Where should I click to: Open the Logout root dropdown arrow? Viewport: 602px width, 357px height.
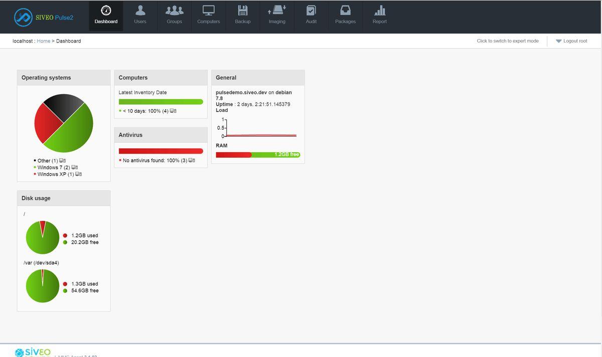pyautogui.click(x=558, y=41)
